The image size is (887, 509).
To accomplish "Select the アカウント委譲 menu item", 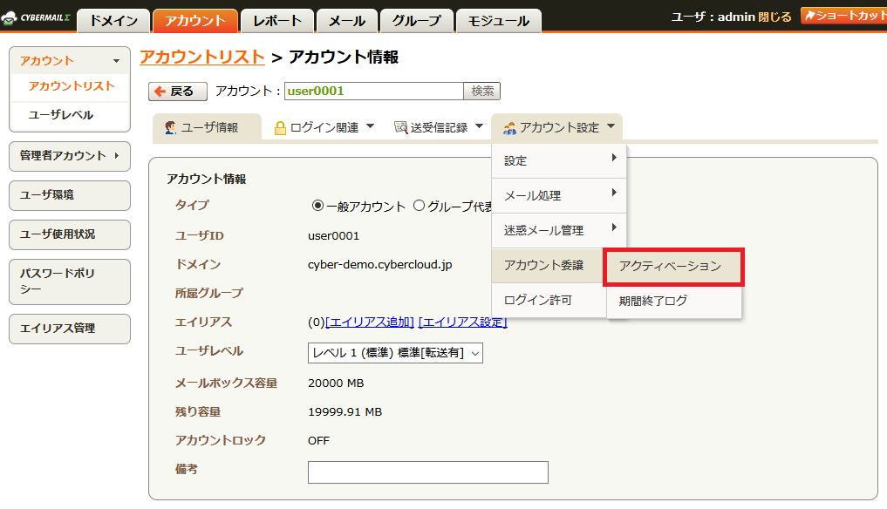I will click(x=547, y=265).
